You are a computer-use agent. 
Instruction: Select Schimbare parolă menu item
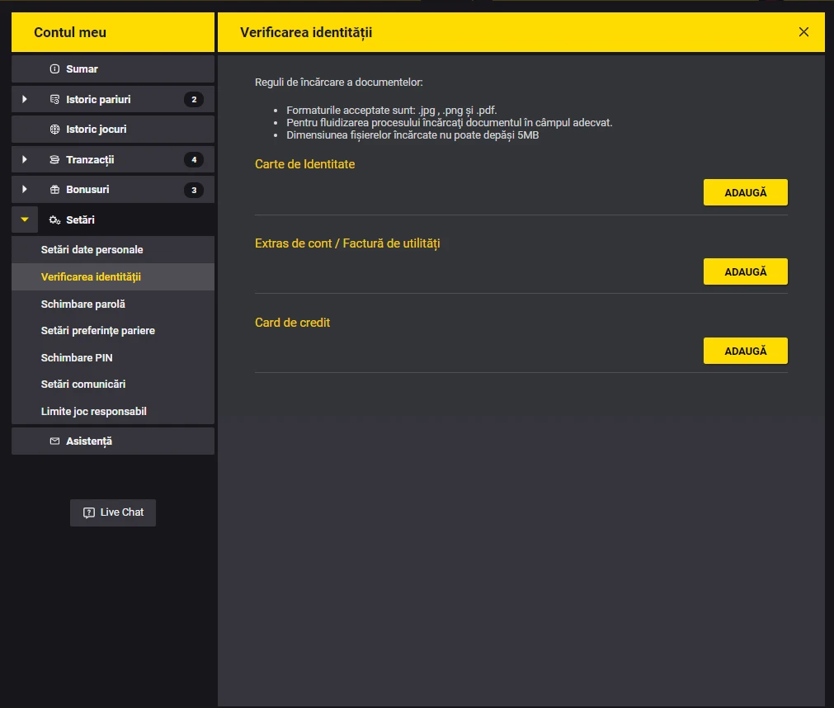[x=83, y=304]
